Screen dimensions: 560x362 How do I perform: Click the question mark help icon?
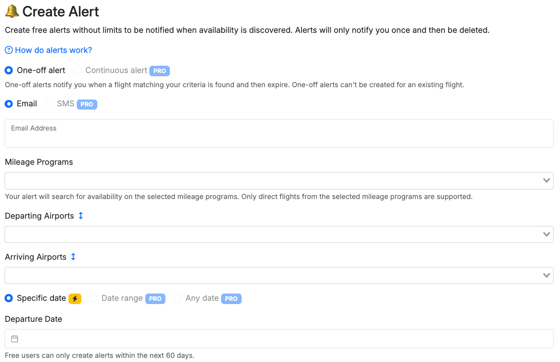point(8,50)
